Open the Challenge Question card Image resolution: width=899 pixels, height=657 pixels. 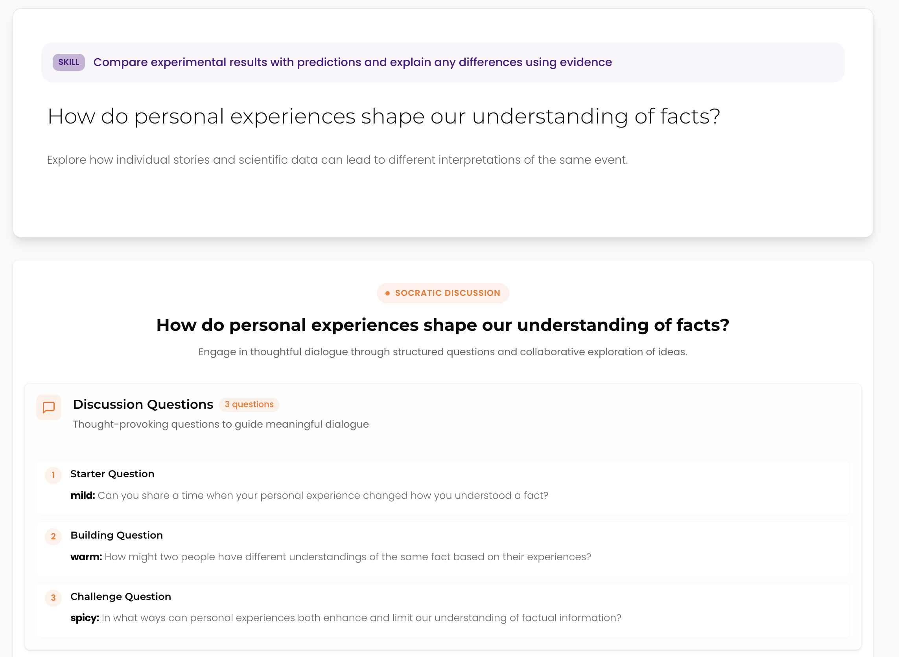pyautogui.click(x=443, y=610)
